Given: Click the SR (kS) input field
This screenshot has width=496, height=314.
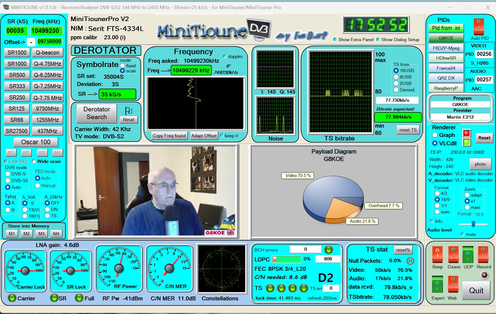Looking at the screenshot, I should click(x=17, y=31).
